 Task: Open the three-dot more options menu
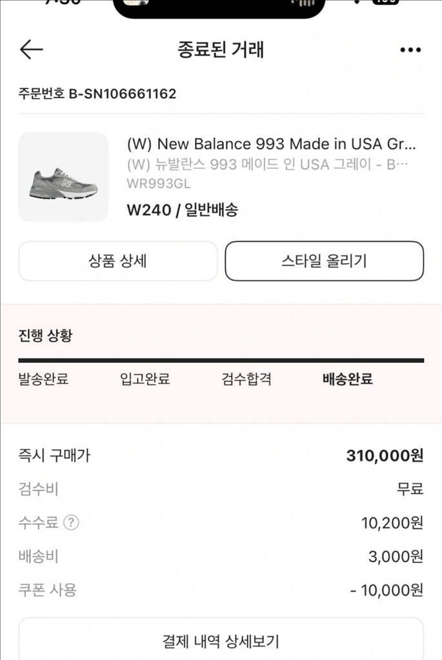(x=410, y=50)
